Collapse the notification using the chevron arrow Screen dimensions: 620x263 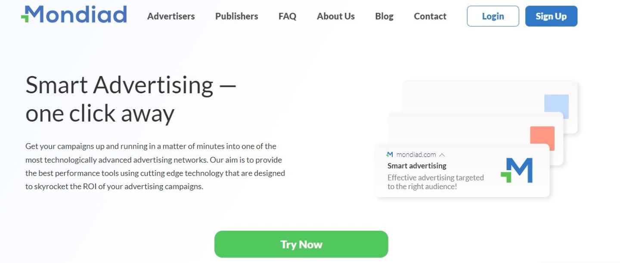[x=442, y=155]
